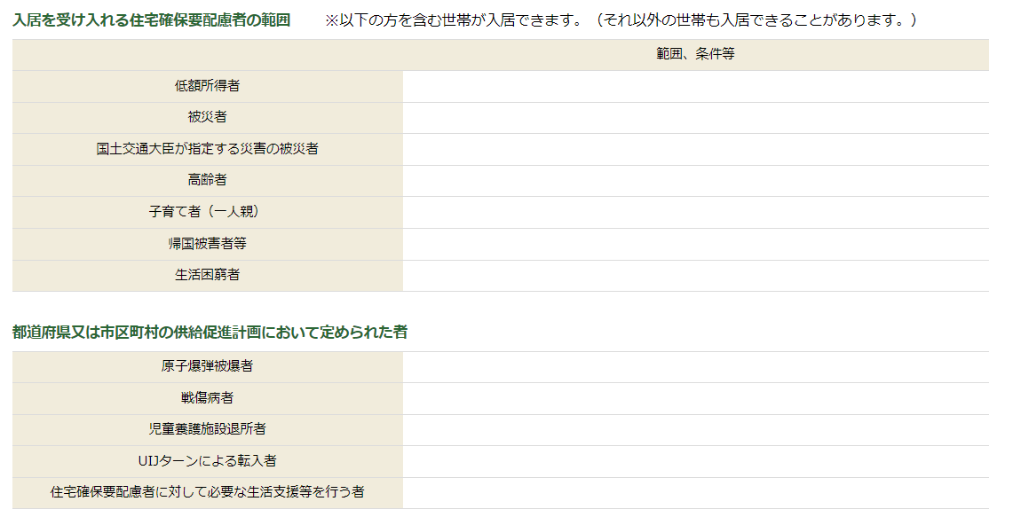Click the empty condition cell beside 低額所得者
The height and width of the screenshot is (517, 1013).
[695, 86]
